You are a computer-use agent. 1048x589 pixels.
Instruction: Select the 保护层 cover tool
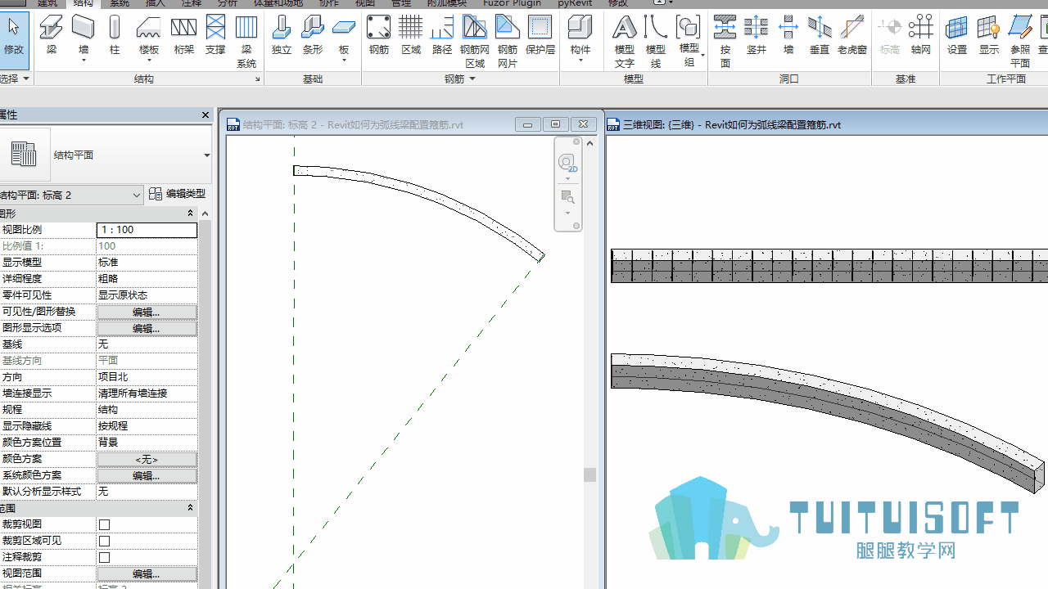pyautogui.click(x=540, y=35)
